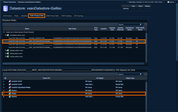This screenshot has height=112, width=178.
Task: Switch to the VSAN Virtual Disks tab
Action: 52,16
